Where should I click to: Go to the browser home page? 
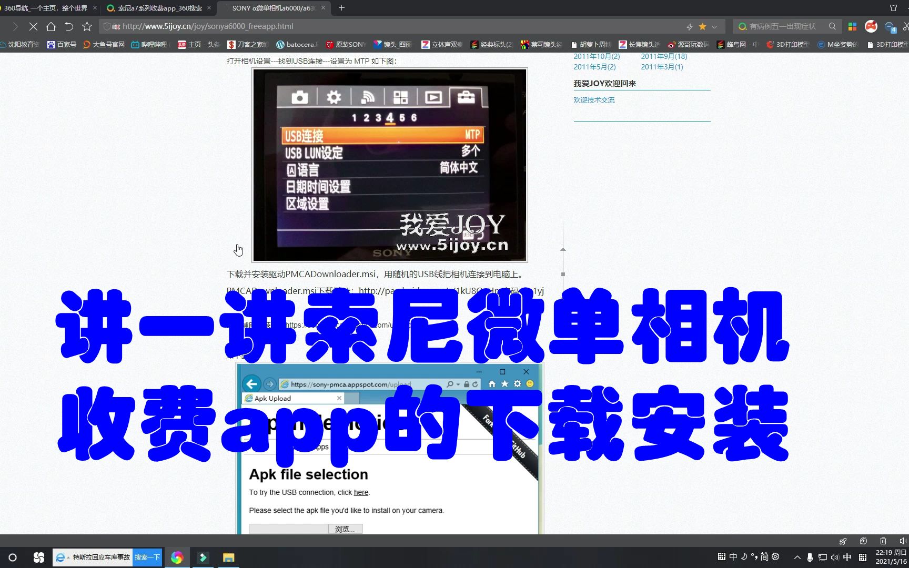51,26
